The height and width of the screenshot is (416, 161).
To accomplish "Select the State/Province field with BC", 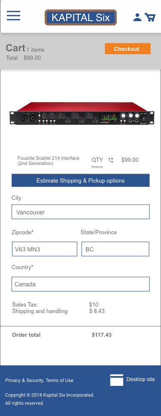I will [x=115, y=249].
